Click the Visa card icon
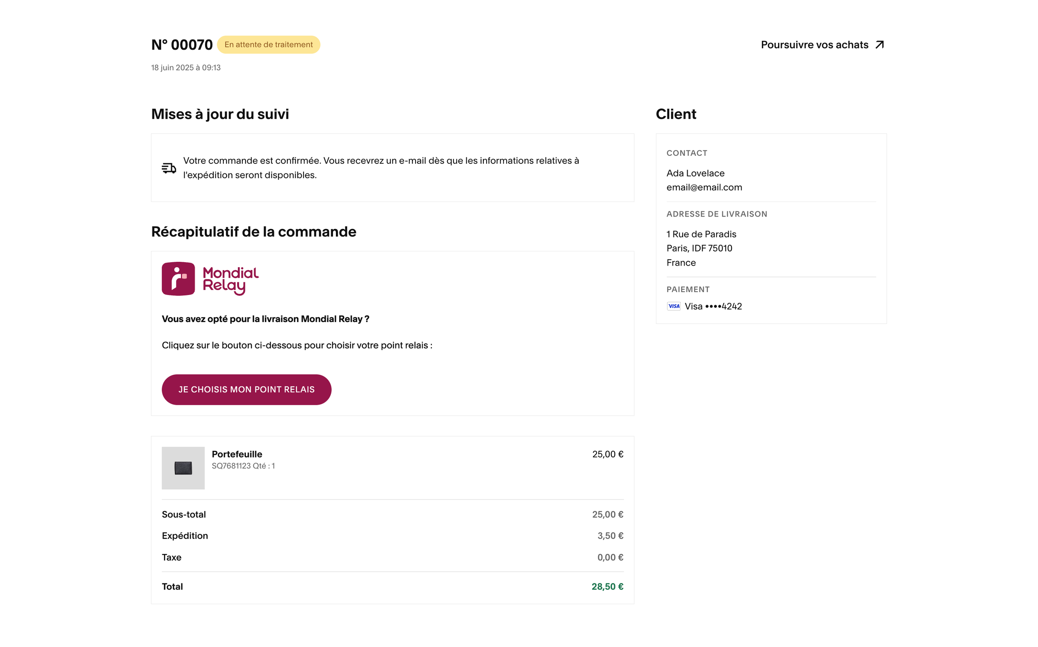Viewport: 1038px width, 647px height. (x=674, y=306)
